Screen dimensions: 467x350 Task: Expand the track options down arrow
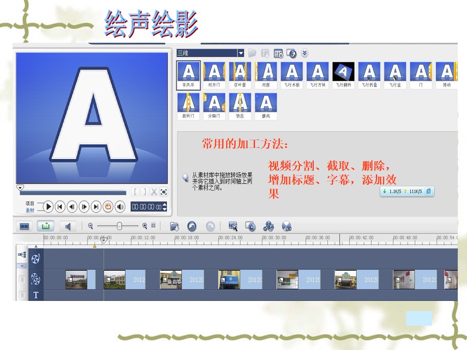coord(22,266)
